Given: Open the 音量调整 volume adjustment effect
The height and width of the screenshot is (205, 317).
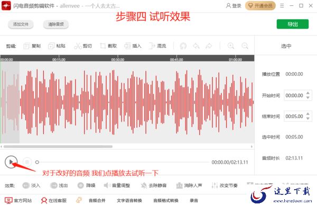Looking at the screenshot, I should click(x=117, y=185).
